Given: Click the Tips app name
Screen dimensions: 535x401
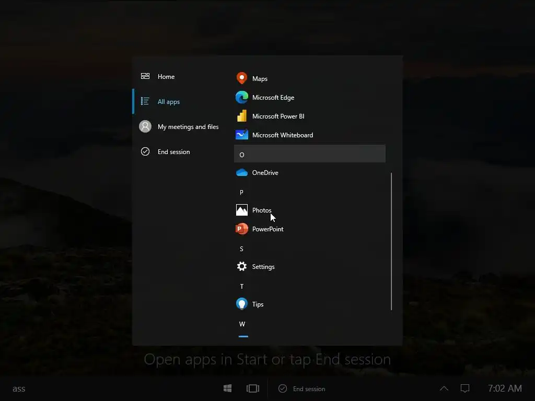Looking at the screenshot, I should point(258,304).
